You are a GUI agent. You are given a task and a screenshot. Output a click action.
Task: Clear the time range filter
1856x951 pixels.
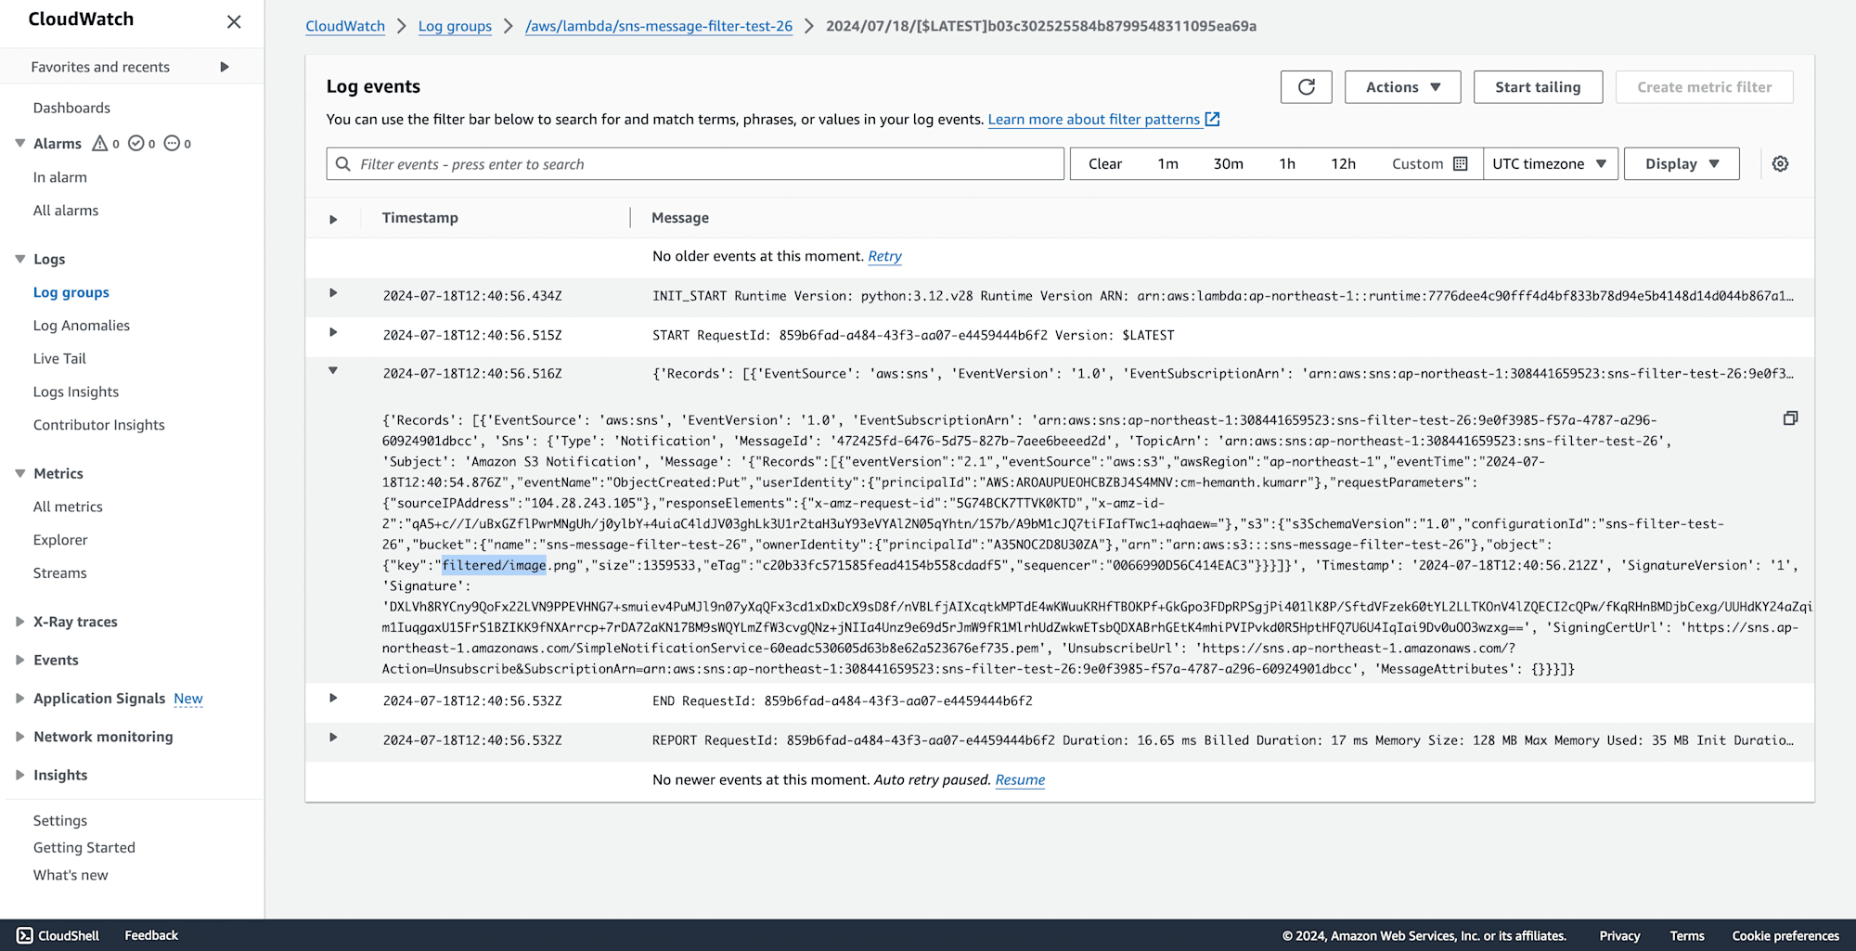pos(1104,164)
